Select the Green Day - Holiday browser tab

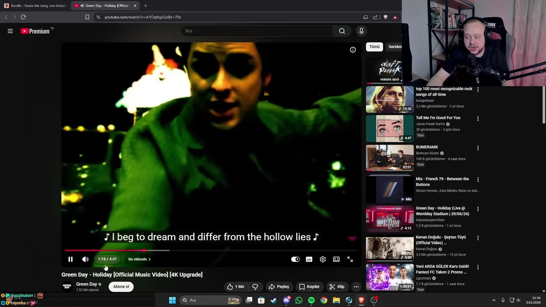(x=105, y=6)
